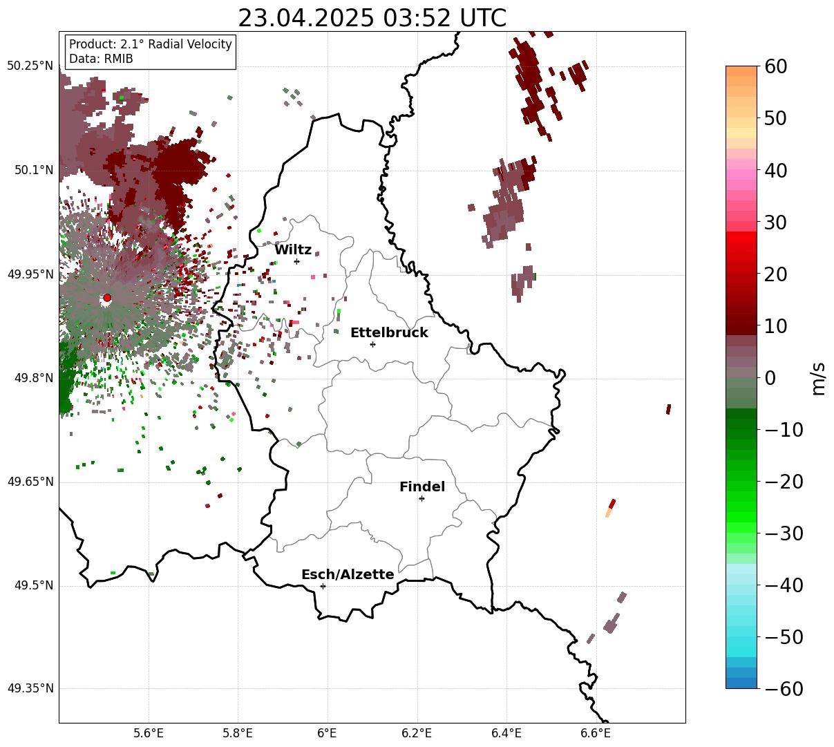This screenshot has height=747, width=834.
Task: Click latitude label 49.95°N
Action: tap(30, 274)
